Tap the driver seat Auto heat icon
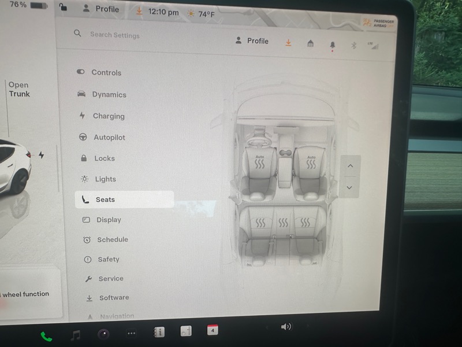462x347 pixels. tap(260, 163)
